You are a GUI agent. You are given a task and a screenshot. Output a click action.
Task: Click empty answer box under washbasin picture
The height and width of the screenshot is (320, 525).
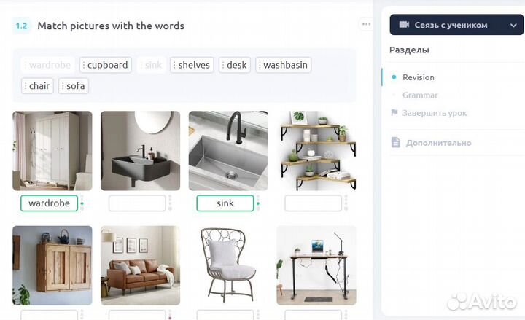(137, 203)
